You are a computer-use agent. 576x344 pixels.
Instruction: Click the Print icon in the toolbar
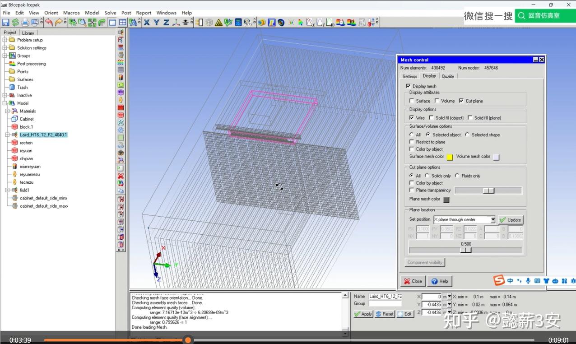25,22
